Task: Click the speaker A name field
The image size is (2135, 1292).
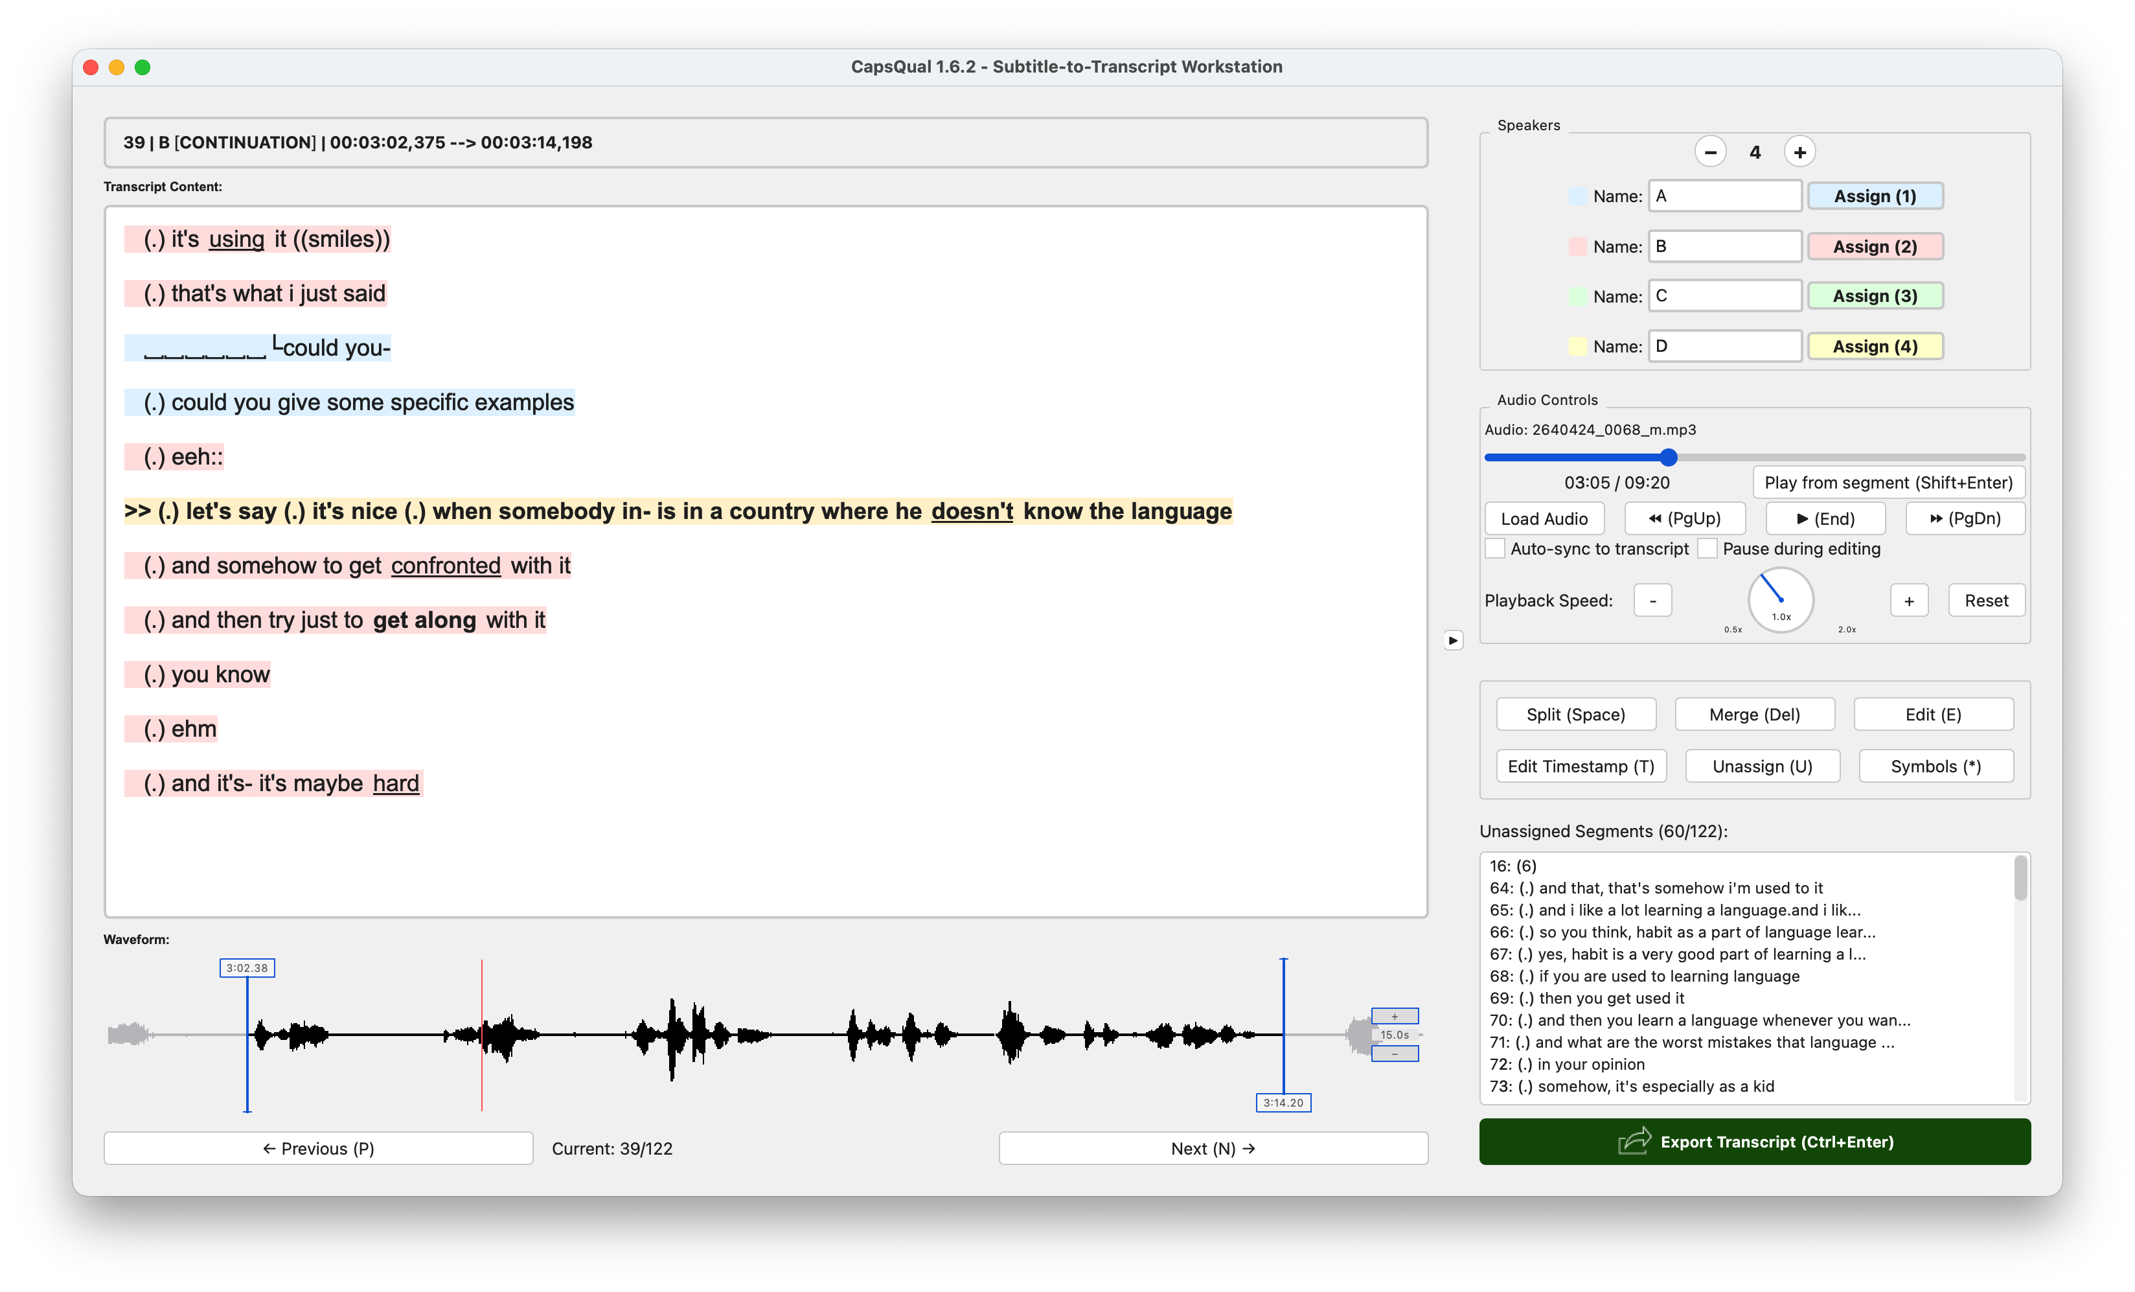Action: click(x=1724, y=196)
